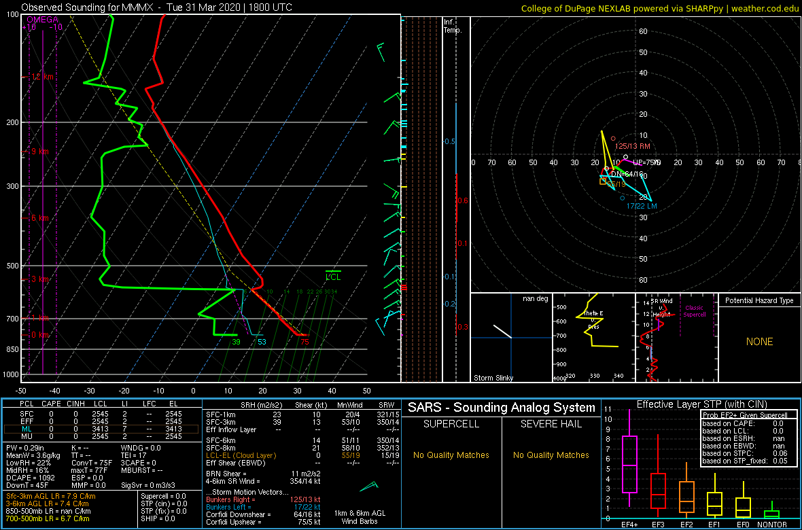This screenshot has width=802, height=530.
Task: Click the orange mean wind square on hodograph
Action: pos(603,181)
